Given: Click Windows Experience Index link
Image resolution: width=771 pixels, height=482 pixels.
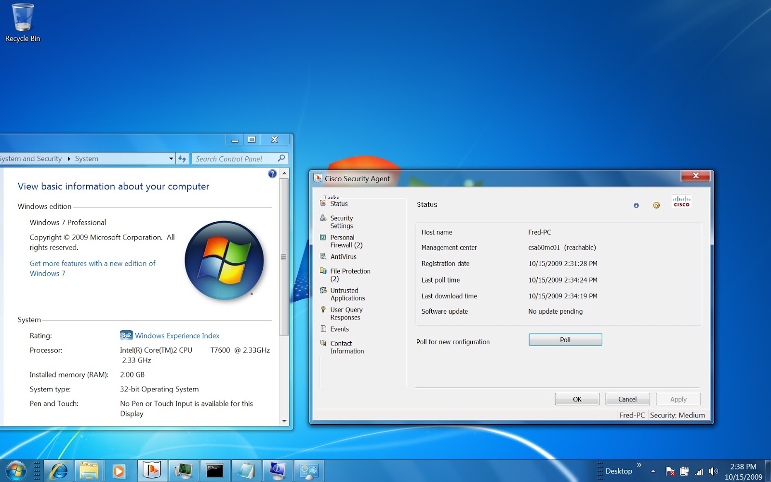Looking at the screenshot, I should (x=177, y=336).
